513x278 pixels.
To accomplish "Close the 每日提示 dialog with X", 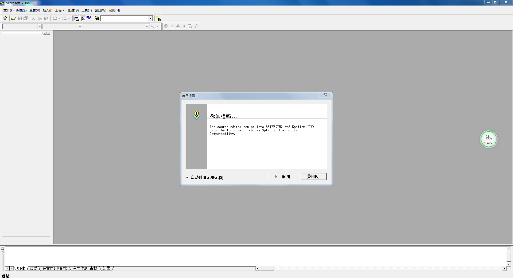I will [325, 95].
